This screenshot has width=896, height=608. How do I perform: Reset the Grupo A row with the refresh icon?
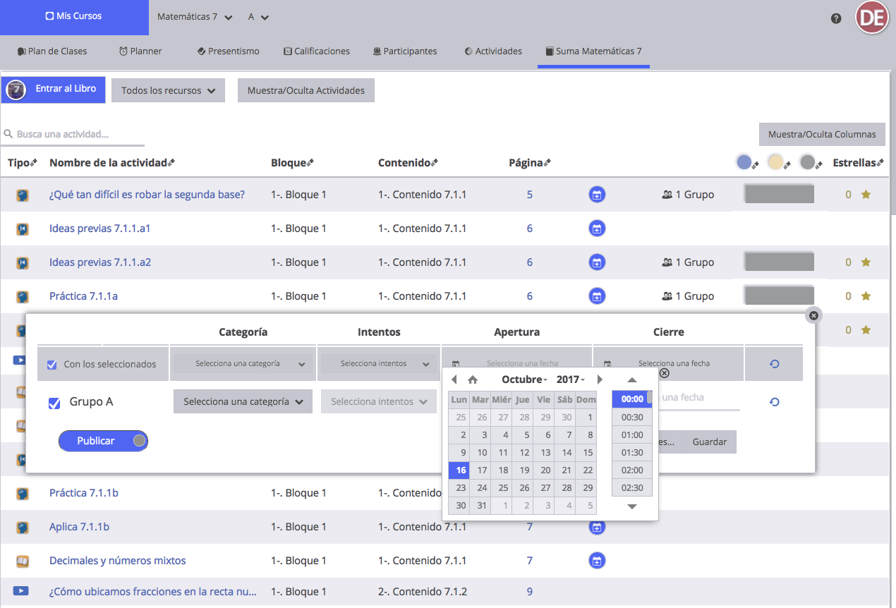click(774, 402)
